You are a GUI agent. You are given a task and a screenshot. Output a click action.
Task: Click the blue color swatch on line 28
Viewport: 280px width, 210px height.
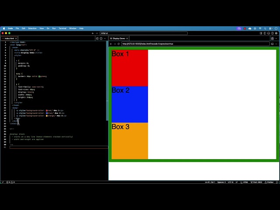[x=47, y=113]
